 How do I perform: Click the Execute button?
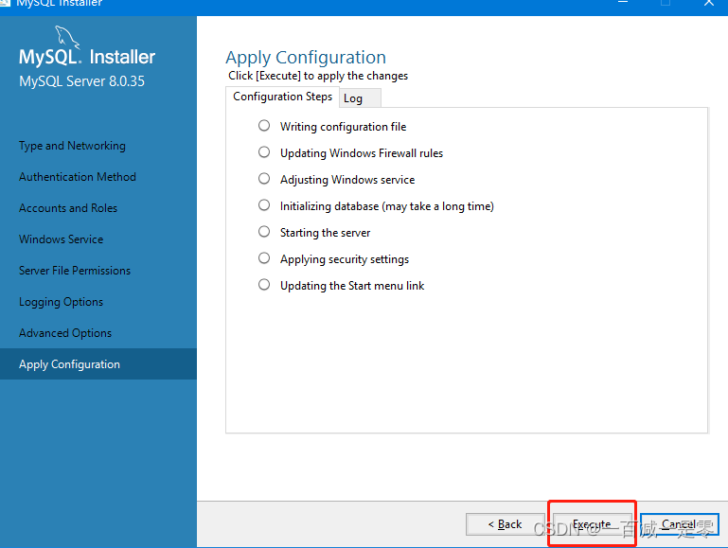point(592,524)
